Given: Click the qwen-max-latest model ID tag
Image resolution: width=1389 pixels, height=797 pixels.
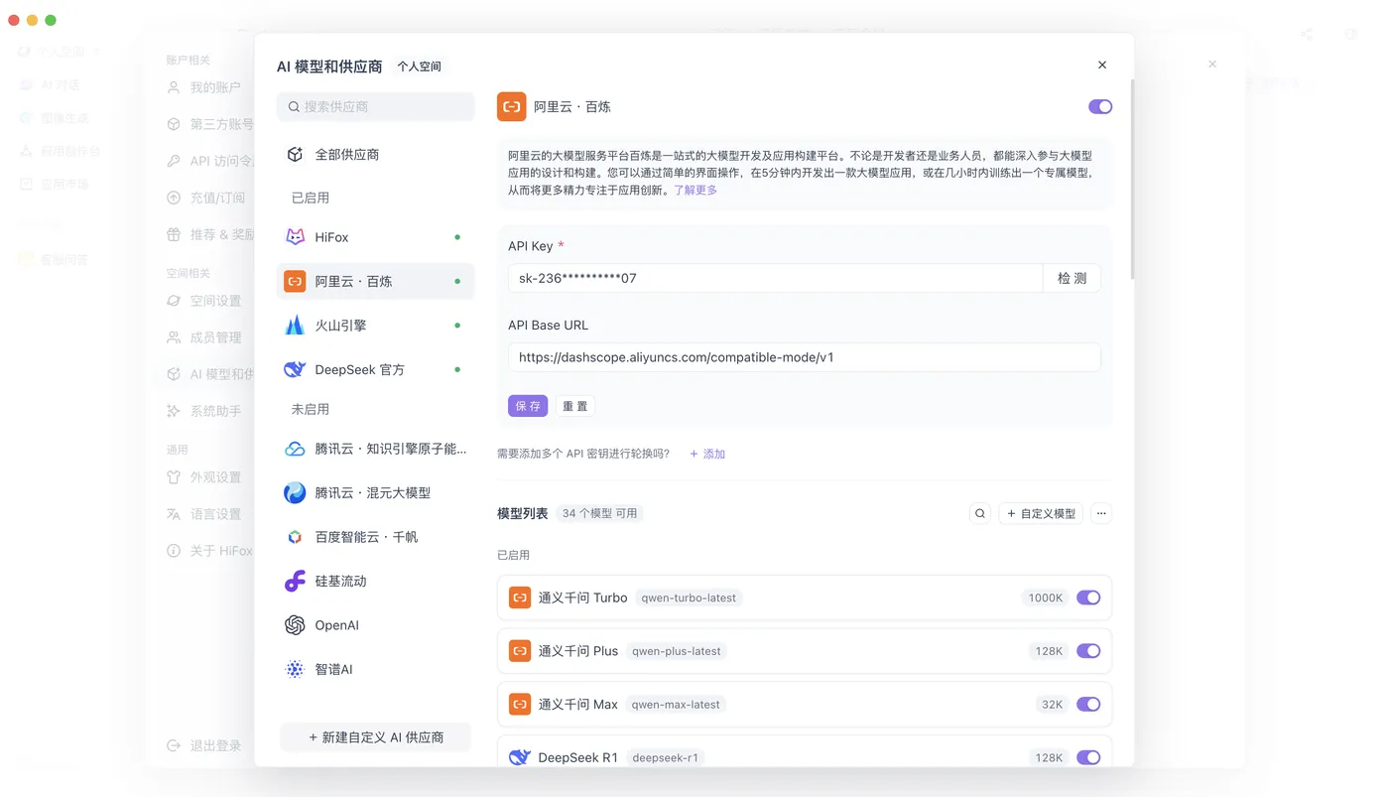Looking at the screenshot, I should 676,704.
